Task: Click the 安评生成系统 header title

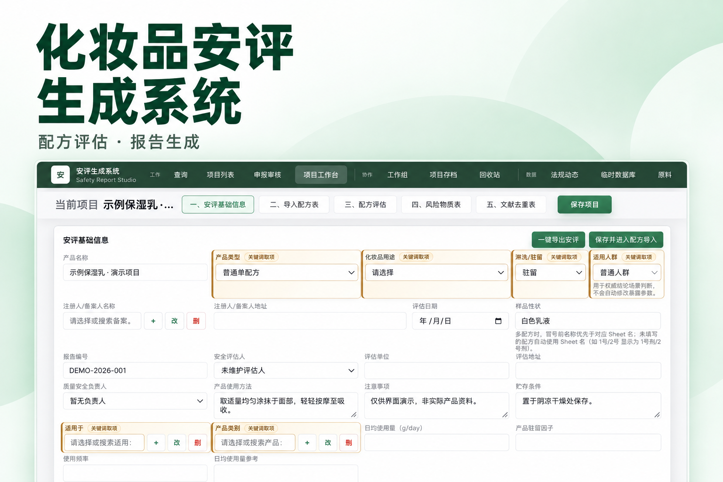Action: [98, 171]
